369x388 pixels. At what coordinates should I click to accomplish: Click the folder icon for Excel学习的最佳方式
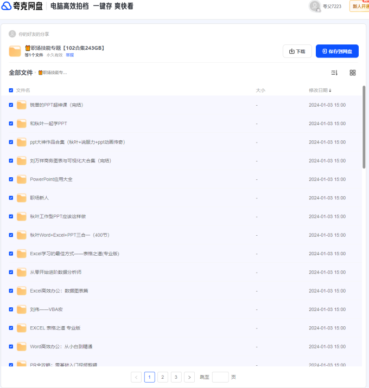[22, 254]
